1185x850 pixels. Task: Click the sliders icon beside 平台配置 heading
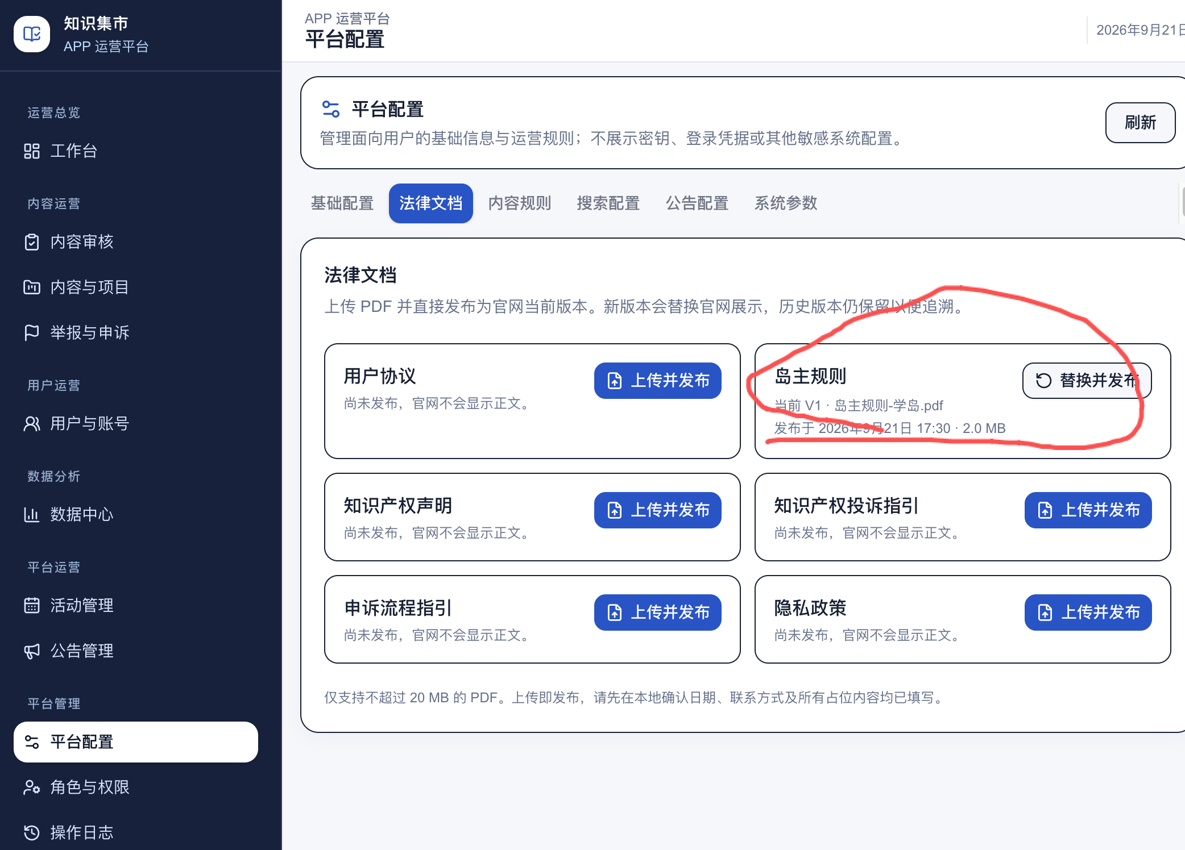[x=331, y=109]
